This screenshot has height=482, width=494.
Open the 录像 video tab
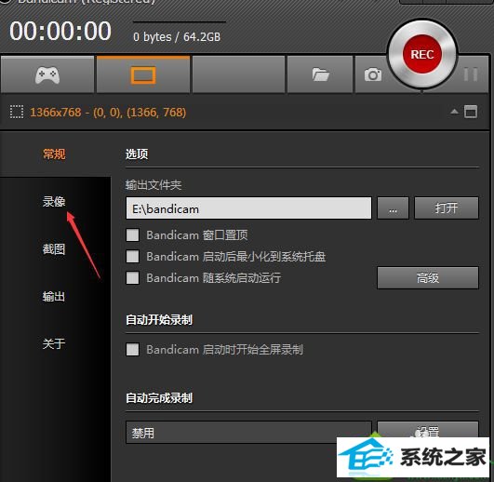(x=54, y=202)
